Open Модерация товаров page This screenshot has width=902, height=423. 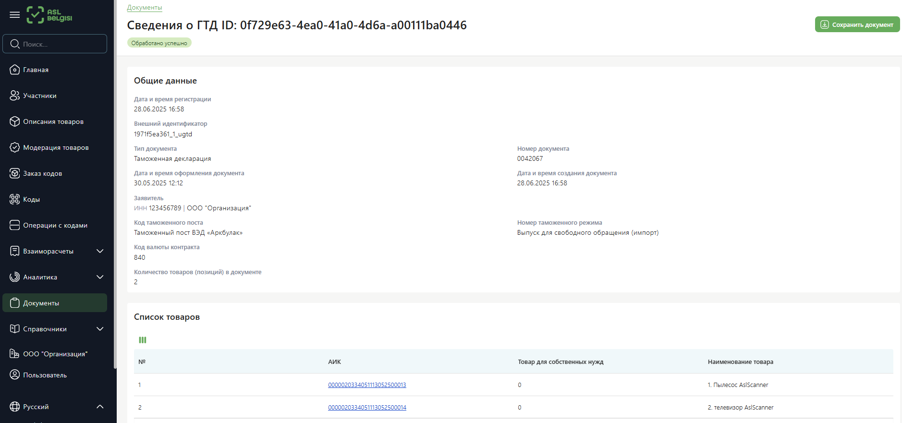coord(56,147)
